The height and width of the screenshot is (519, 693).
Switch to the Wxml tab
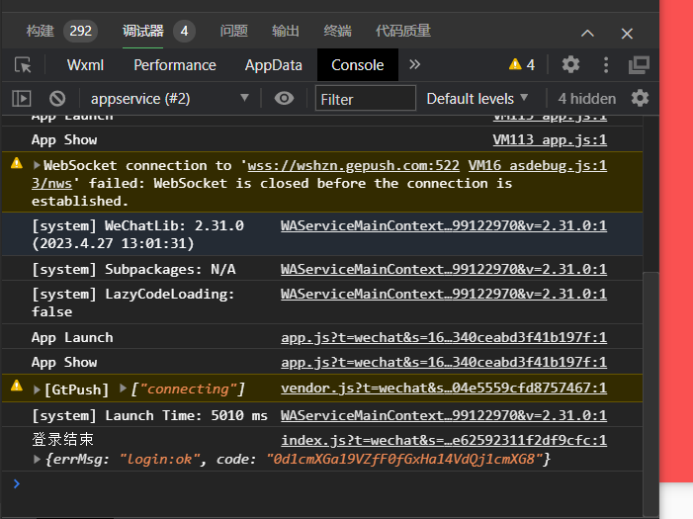click(86, 65)
